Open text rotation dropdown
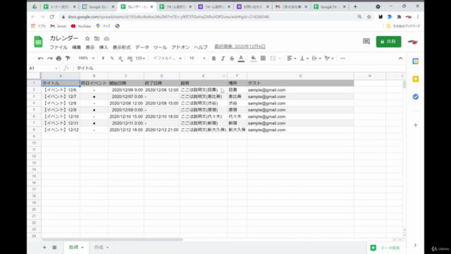Viewport: 451px width, 254px height. [329, 58]
